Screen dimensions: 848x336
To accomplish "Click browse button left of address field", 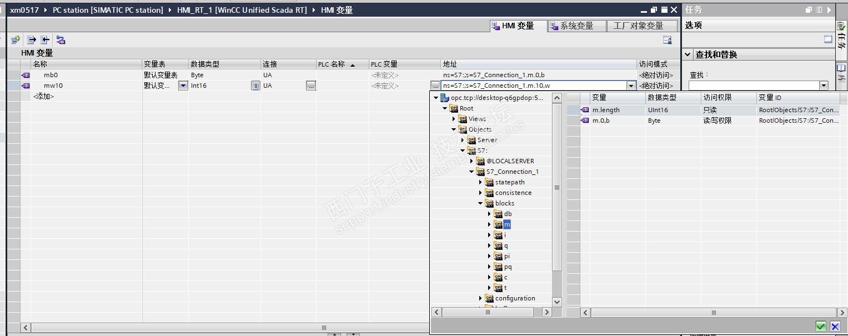I will pyautogui.click(x=435, y=86).
